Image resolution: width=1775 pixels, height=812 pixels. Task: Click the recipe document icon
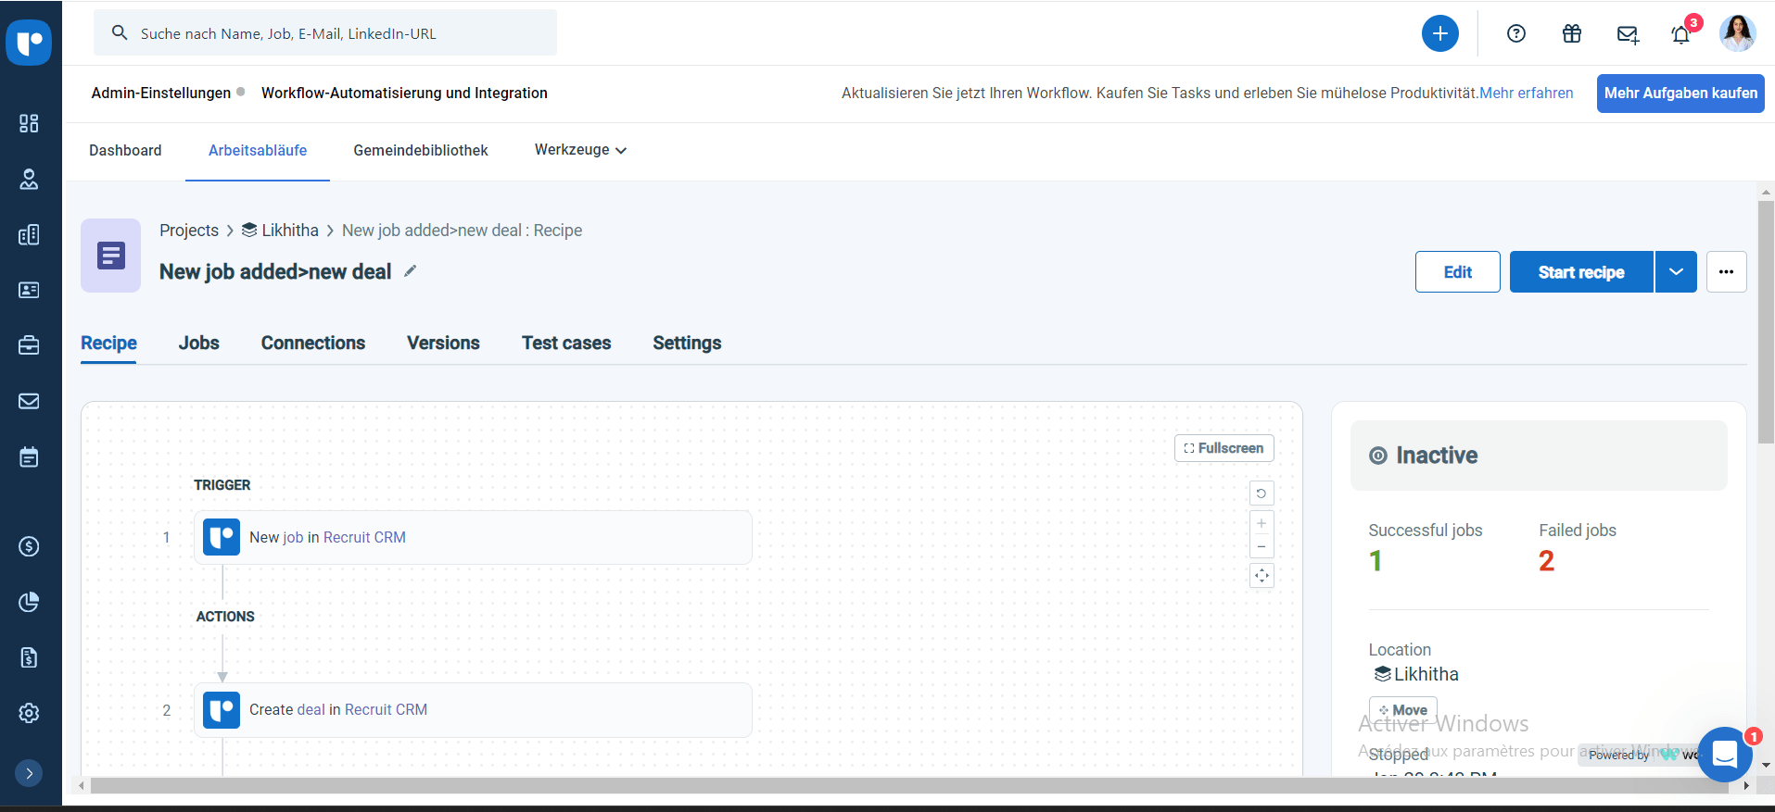[111, 256]
